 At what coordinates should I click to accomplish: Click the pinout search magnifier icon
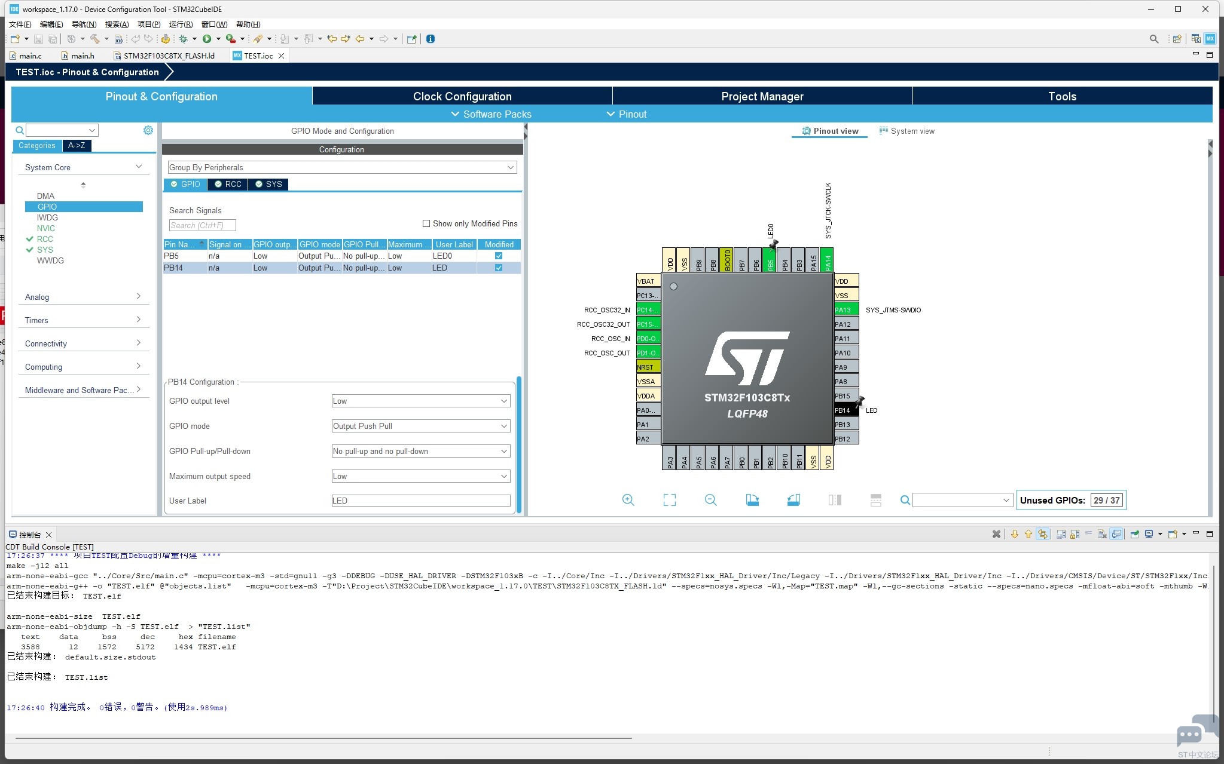point(905,500)
